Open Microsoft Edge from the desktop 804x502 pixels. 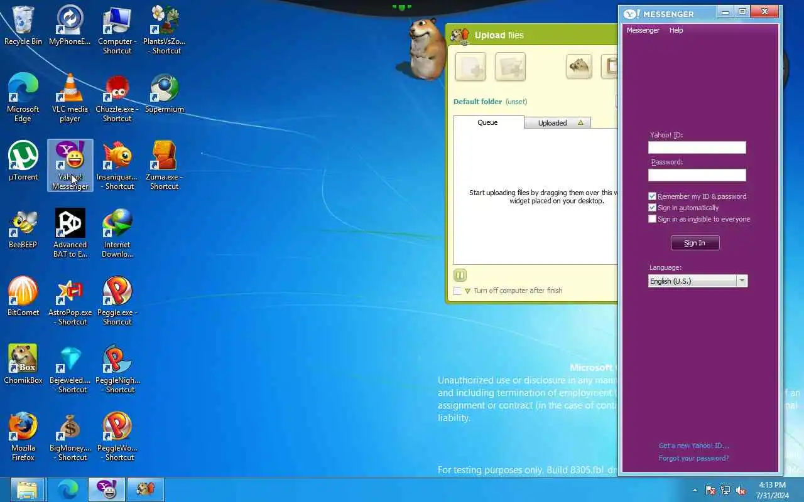click(23, 98)
